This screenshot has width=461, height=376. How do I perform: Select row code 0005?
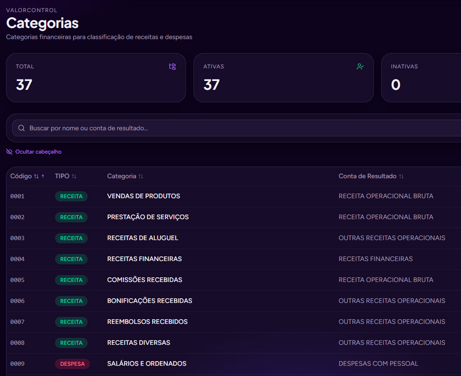pyautogui.click(x=17, y=280)
